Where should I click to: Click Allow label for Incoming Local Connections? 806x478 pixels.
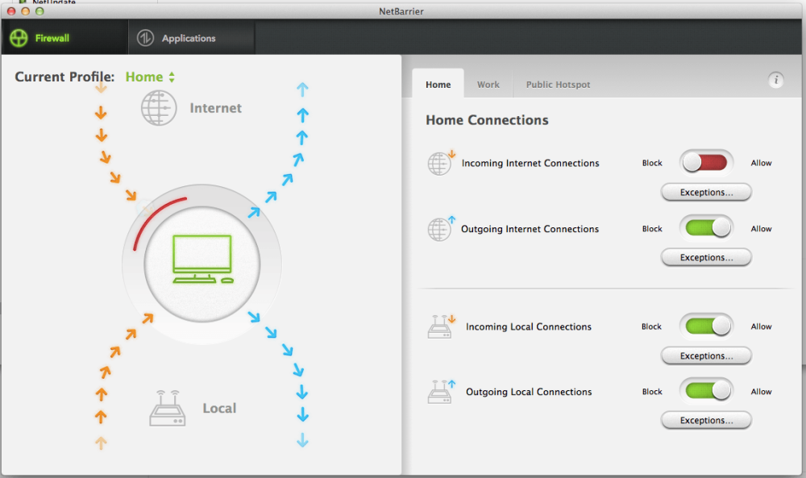[x=761, y=326]
